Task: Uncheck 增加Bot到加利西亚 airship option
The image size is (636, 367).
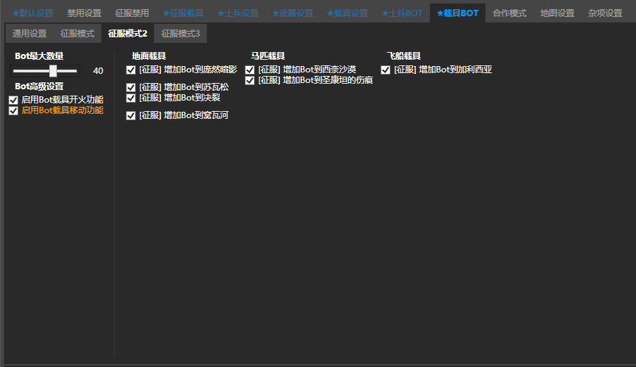Action: (x=386, y=70)
